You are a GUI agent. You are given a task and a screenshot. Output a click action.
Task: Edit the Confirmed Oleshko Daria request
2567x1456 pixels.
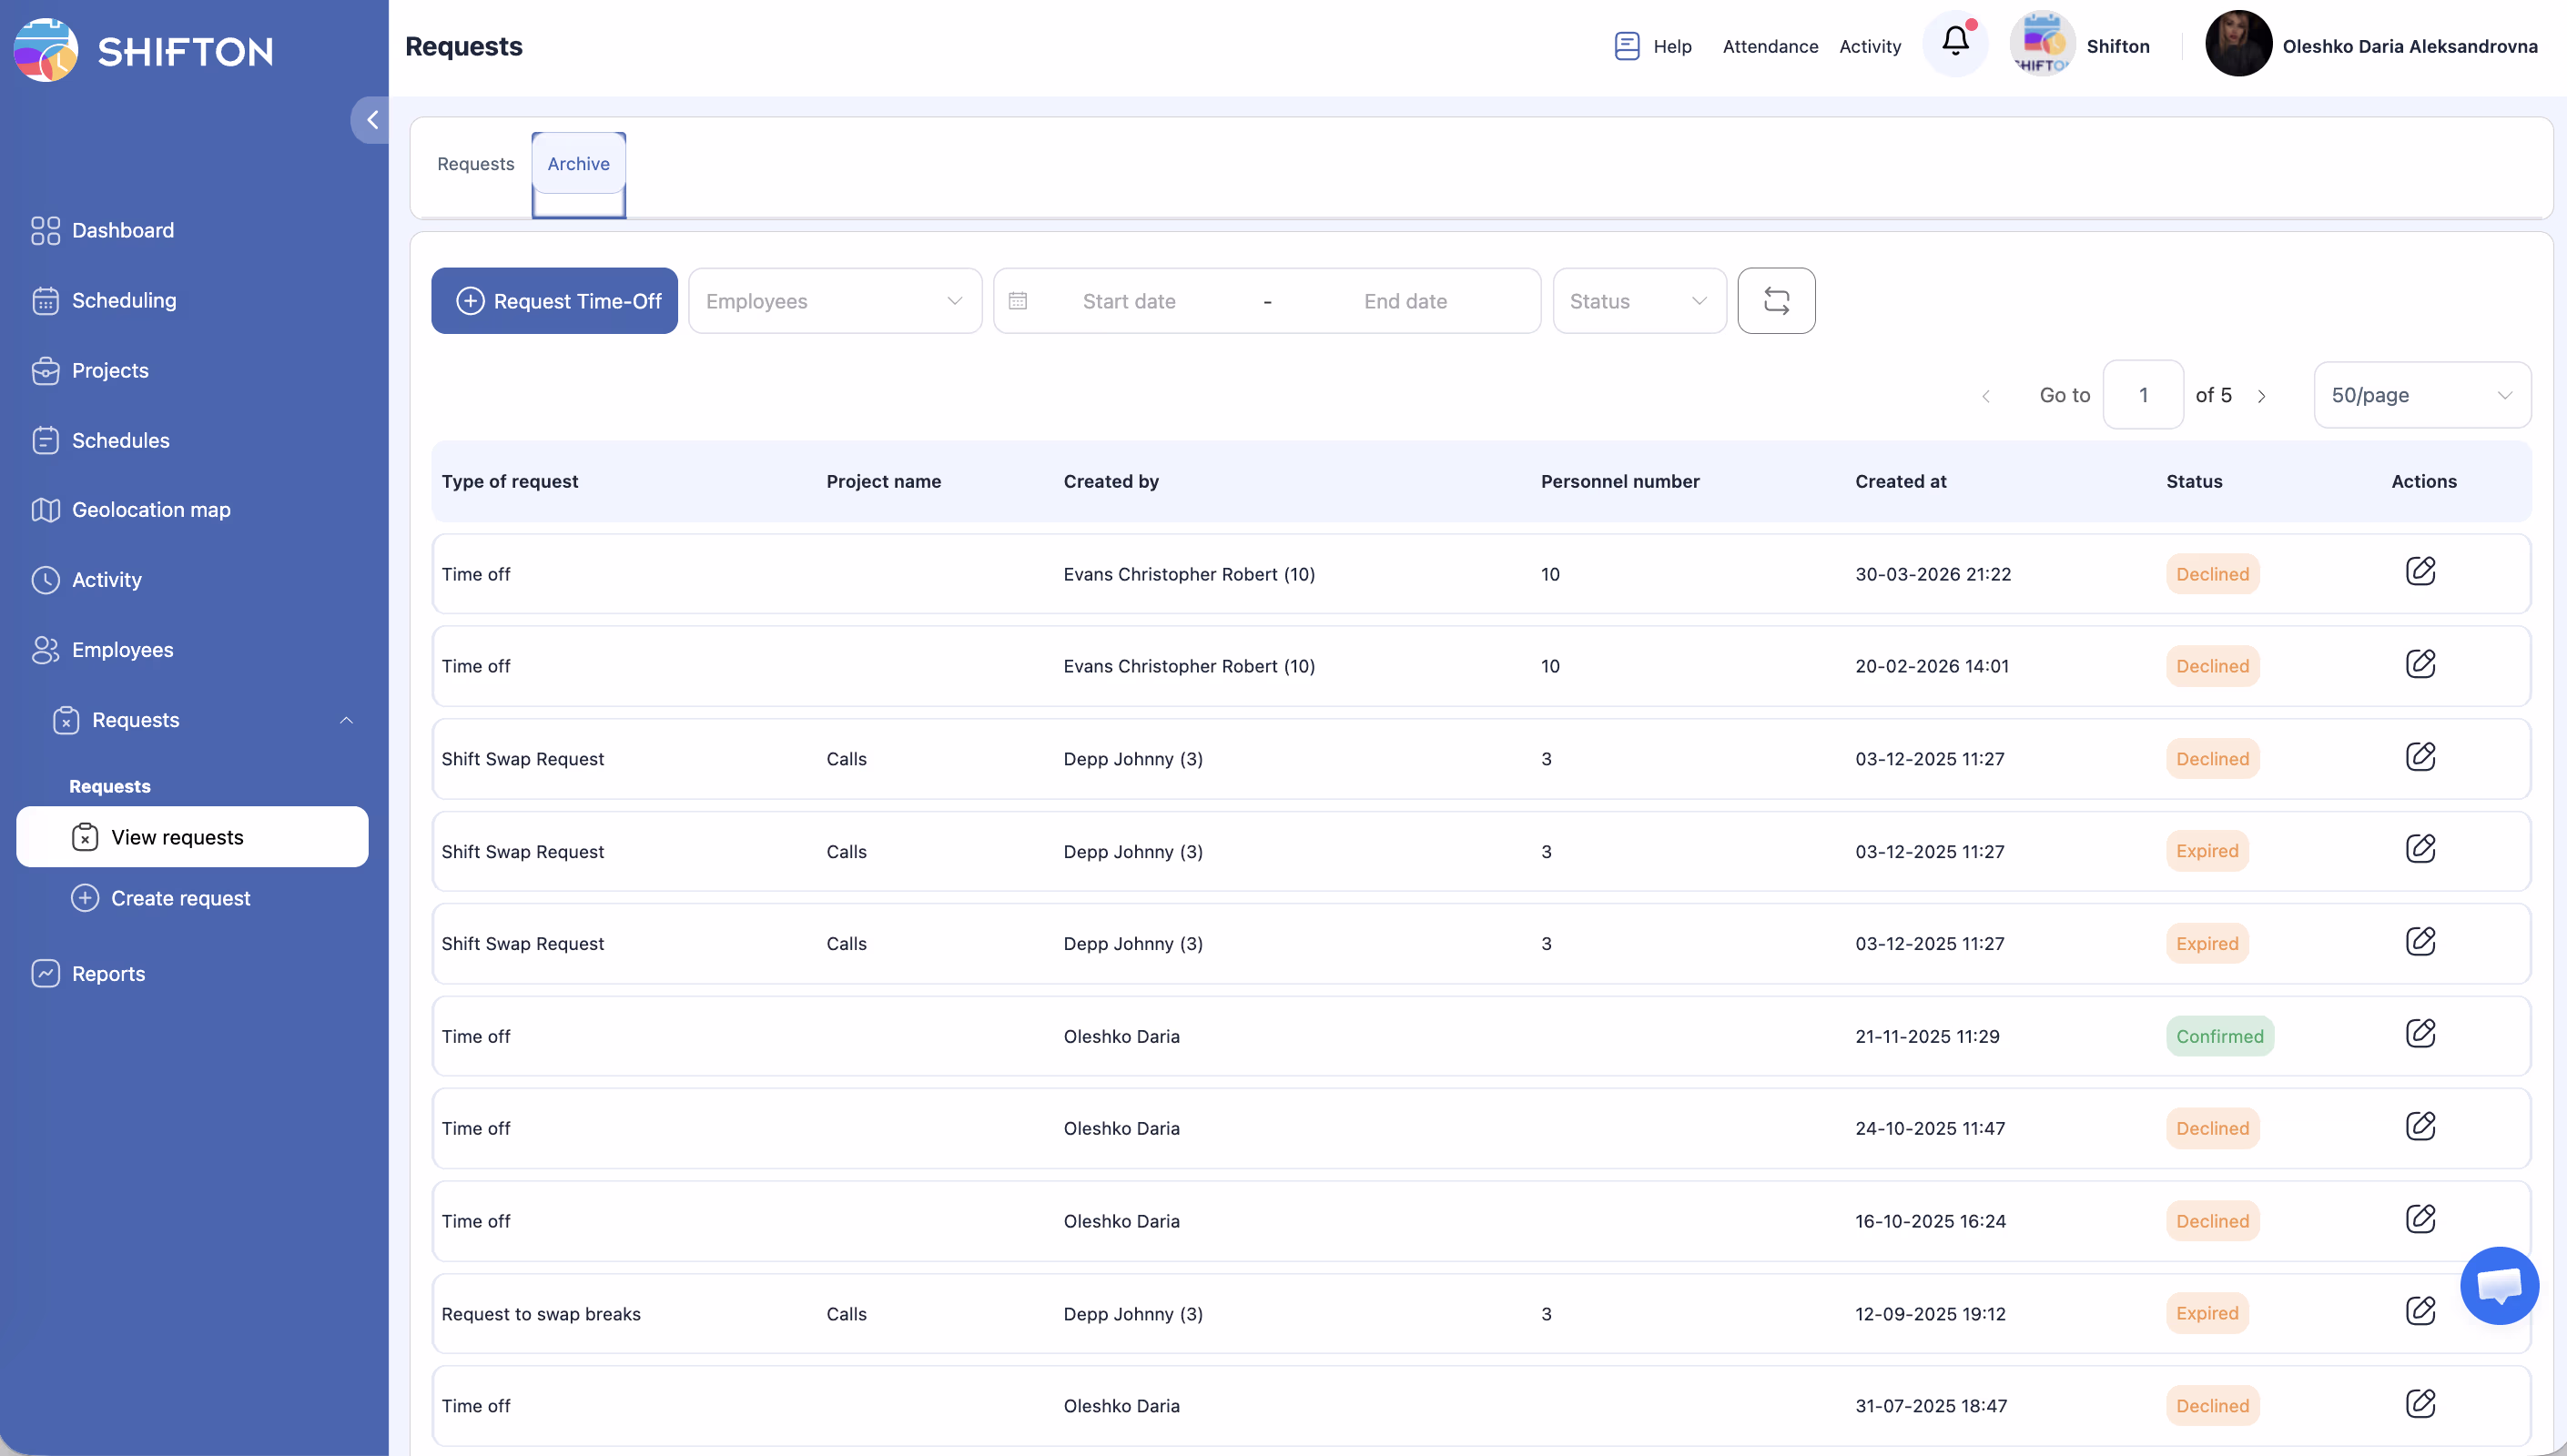[2420, 1034]
